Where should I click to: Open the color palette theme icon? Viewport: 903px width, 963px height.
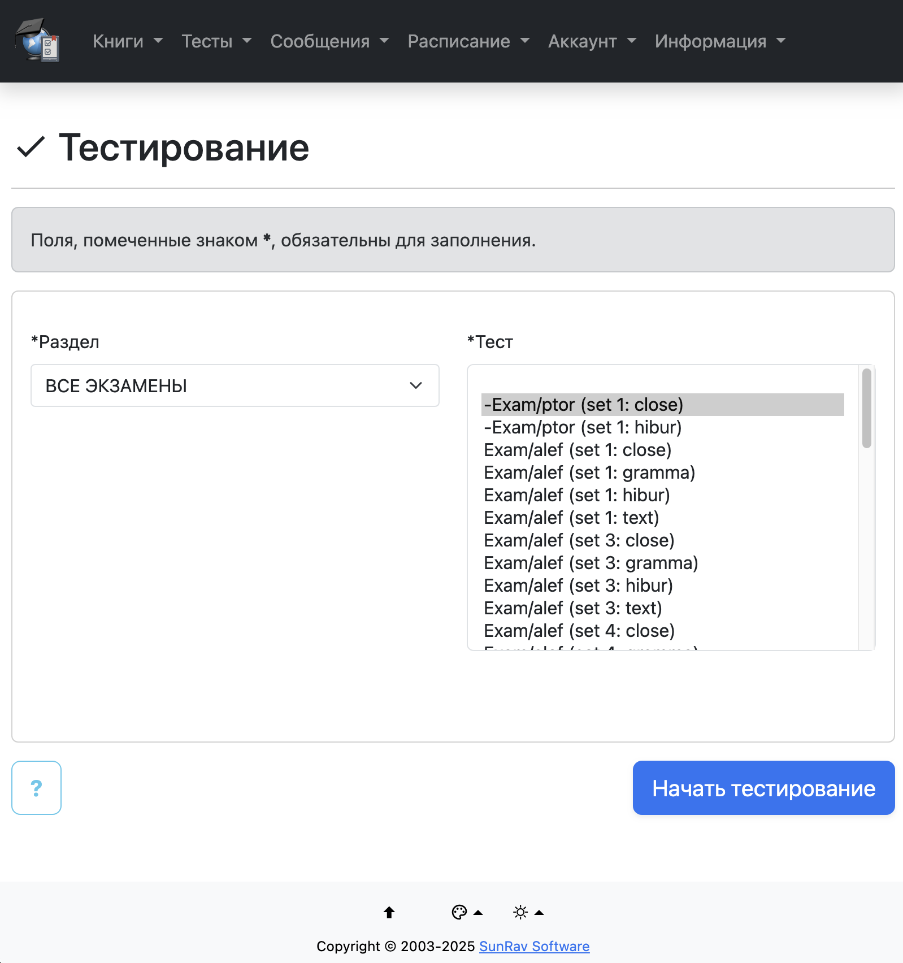[x=459, y=912]
